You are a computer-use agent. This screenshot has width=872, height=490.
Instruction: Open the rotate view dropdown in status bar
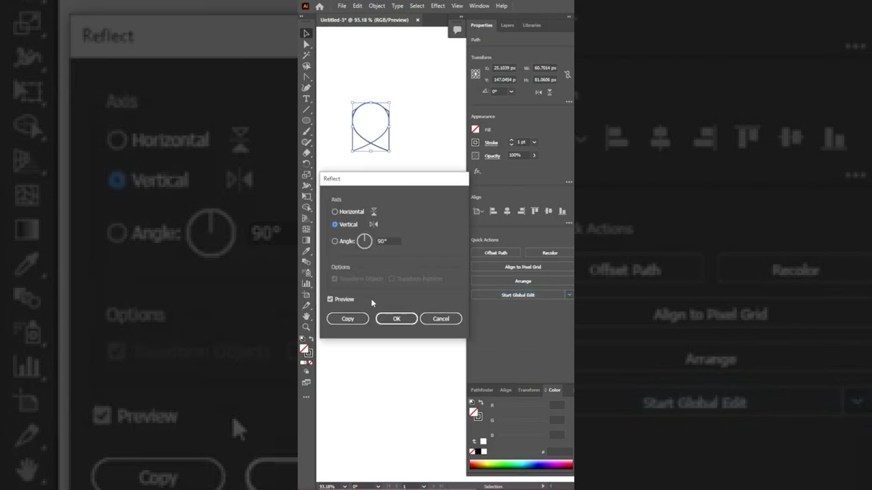(378, 487)
